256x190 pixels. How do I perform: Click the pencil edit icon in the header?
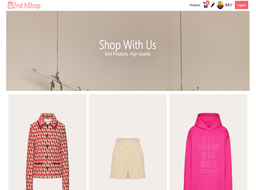(x=212, y=5)
